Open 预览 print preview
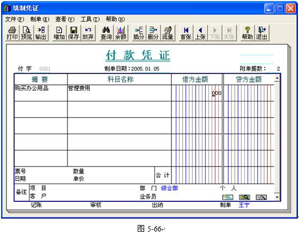Viewport: 299px width, 232px height. [x=26, y=33]
